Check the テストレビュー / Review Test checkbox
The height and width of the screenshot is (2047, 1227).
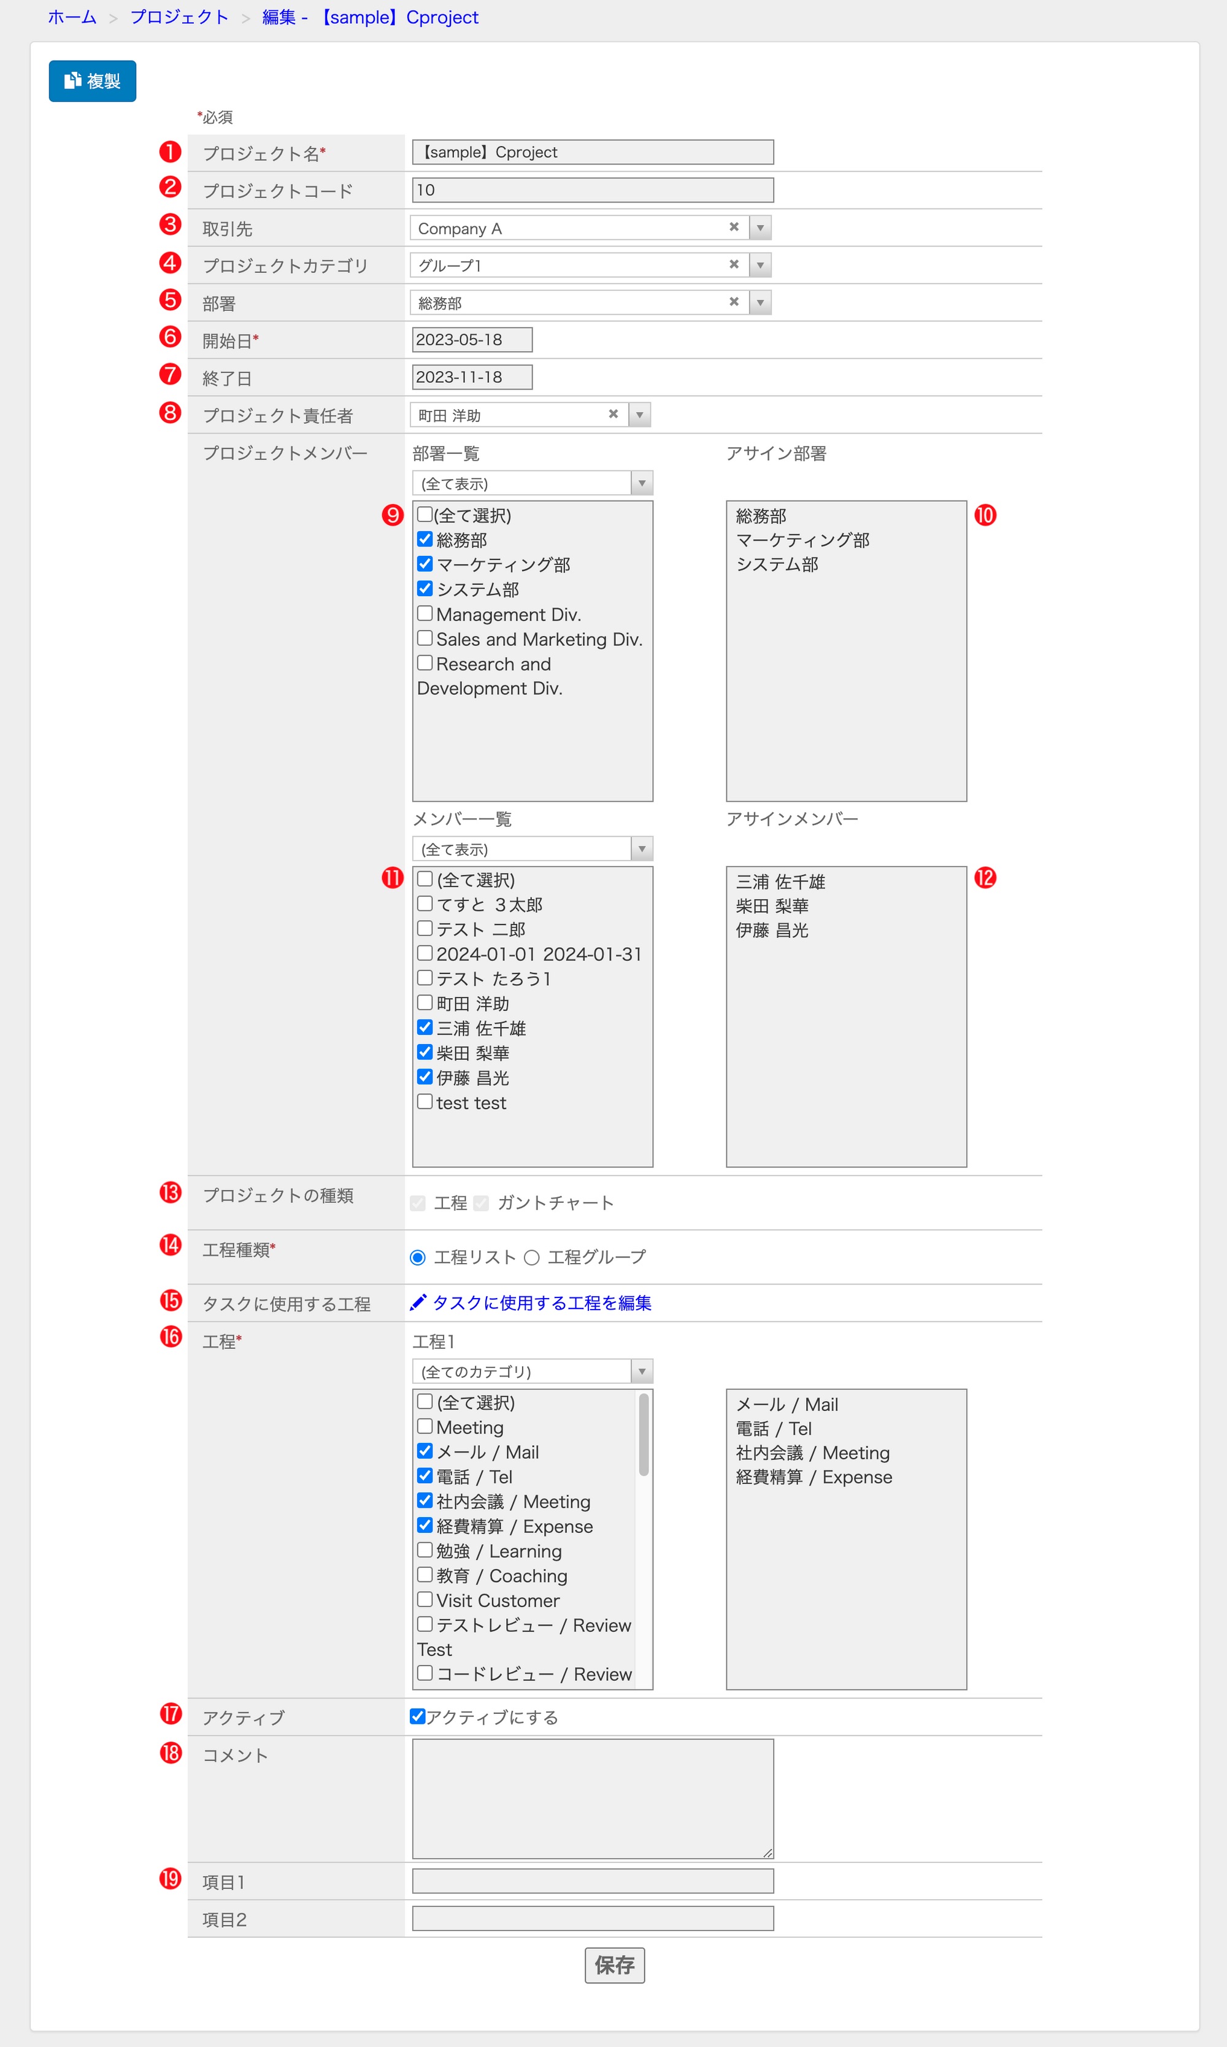(425, 1624)
